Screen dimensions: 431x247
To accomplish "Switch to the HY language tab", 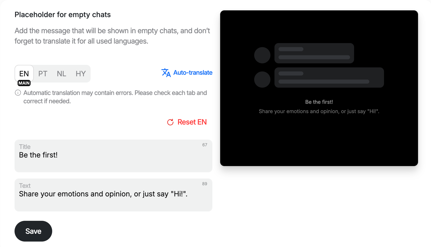I will (x=81, y=74).
